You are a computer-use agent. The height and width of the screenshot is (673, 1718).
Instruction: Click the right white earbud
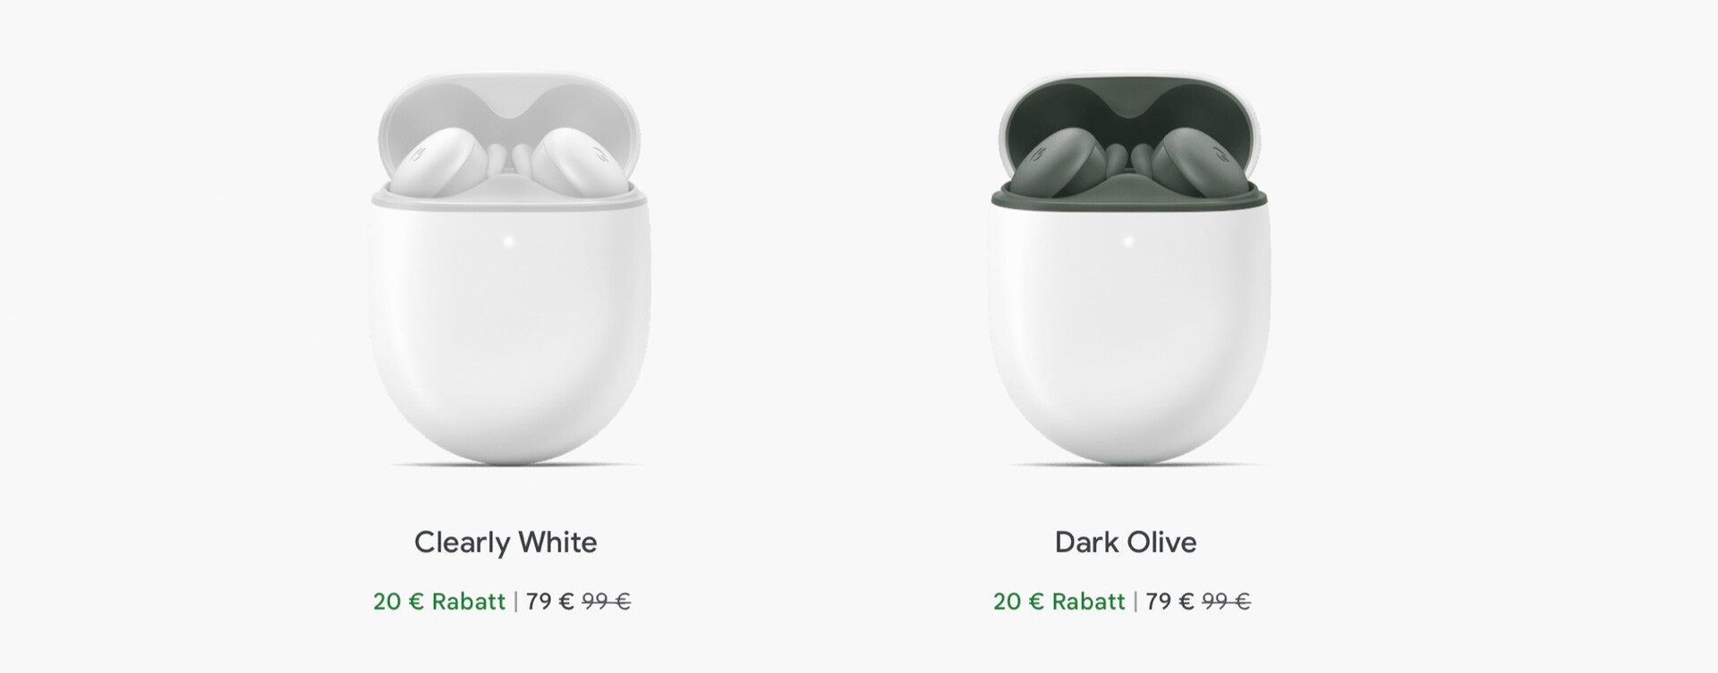574,161
